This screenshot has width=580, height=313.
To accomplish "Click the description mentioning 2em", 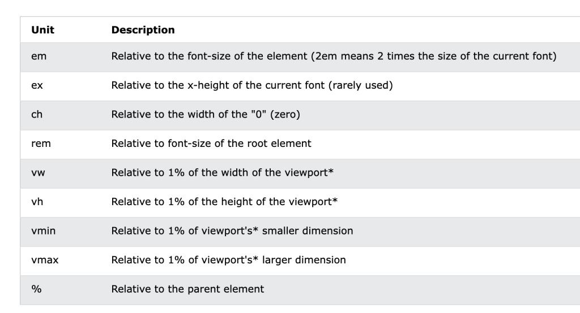I will click(x=334, y=57).
